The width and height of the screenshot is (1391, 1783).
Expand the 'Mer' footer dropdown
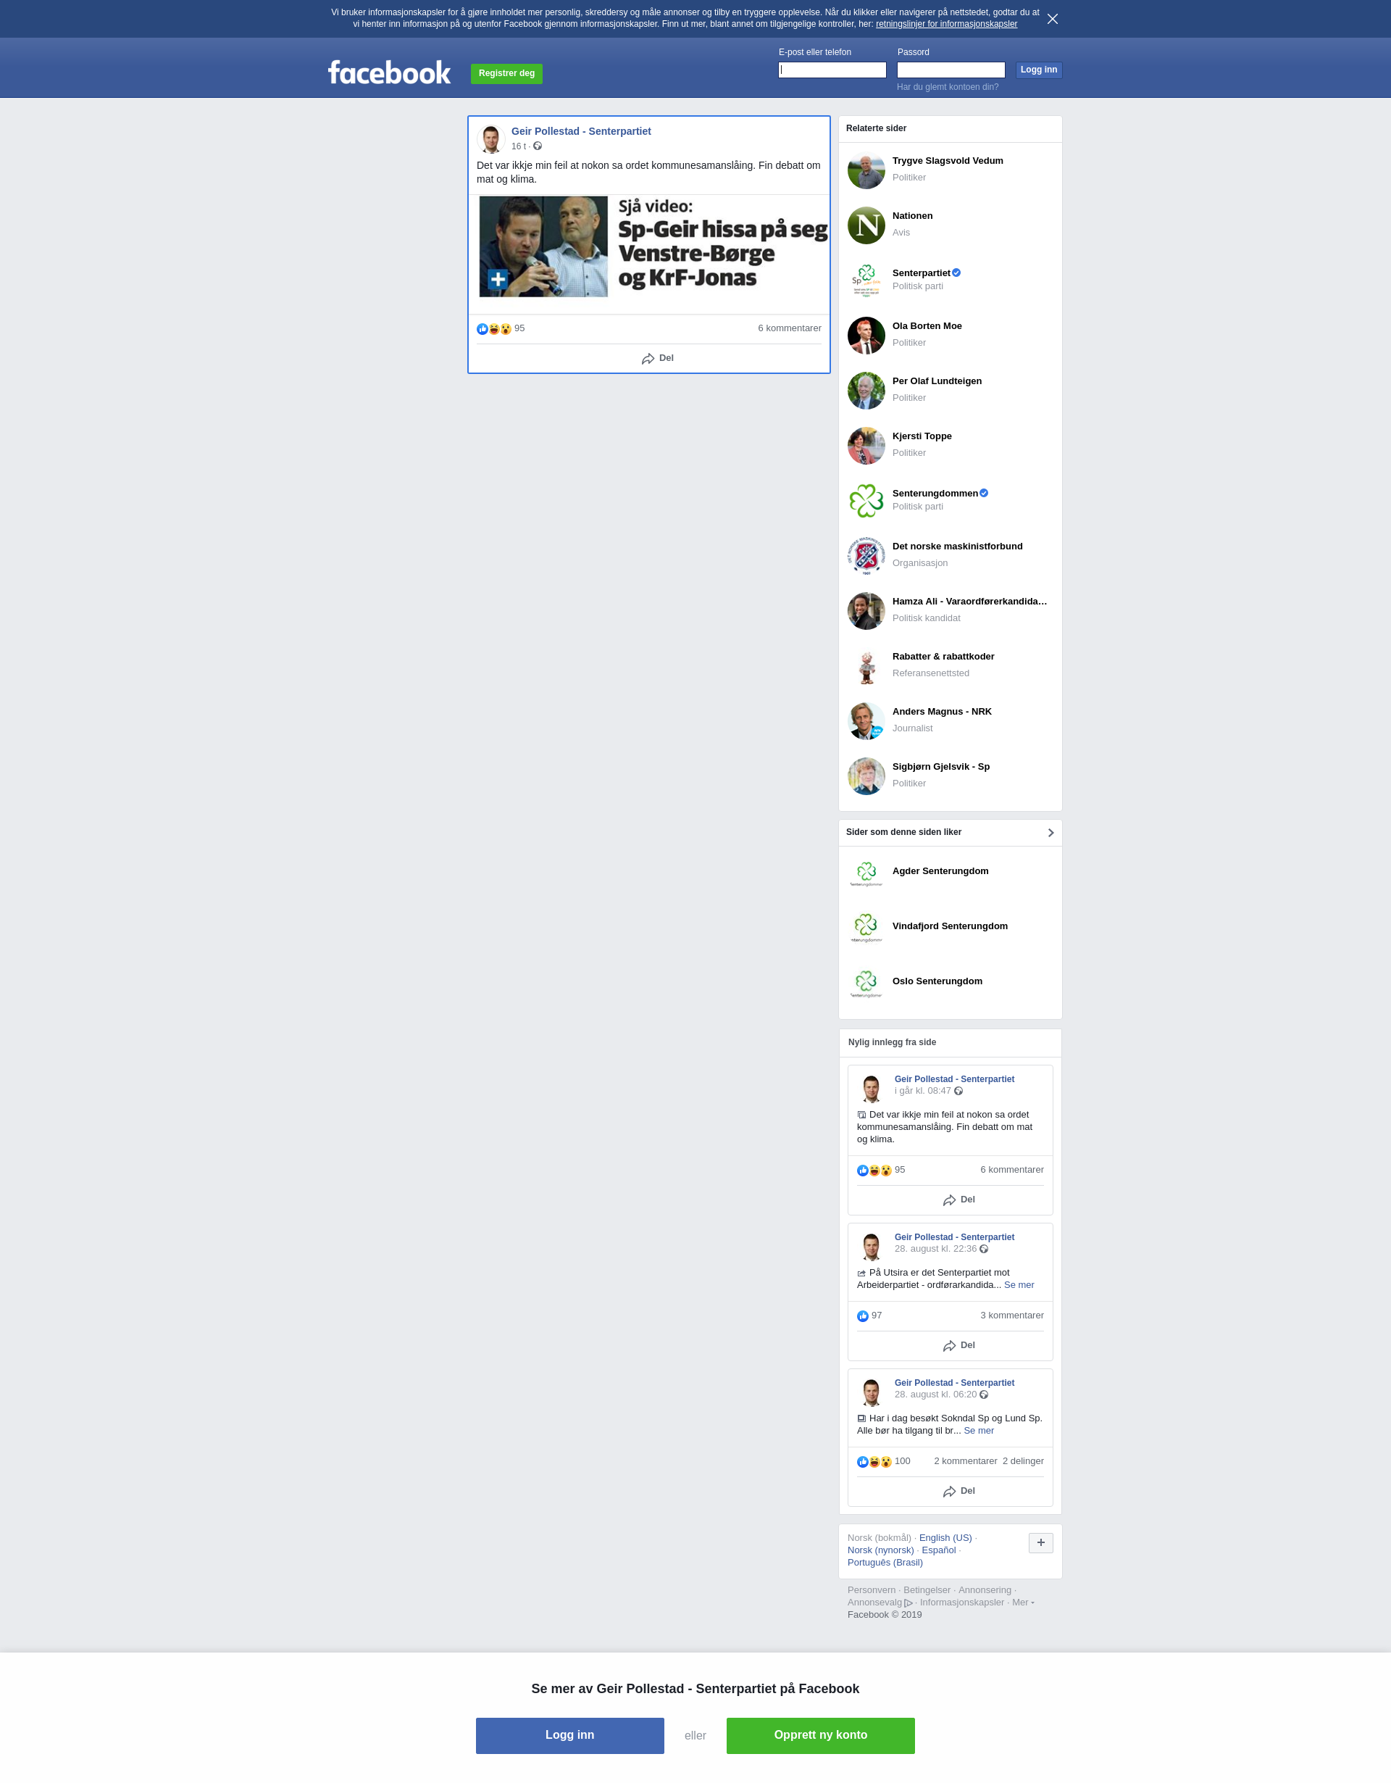[x=1023, y=1602]
